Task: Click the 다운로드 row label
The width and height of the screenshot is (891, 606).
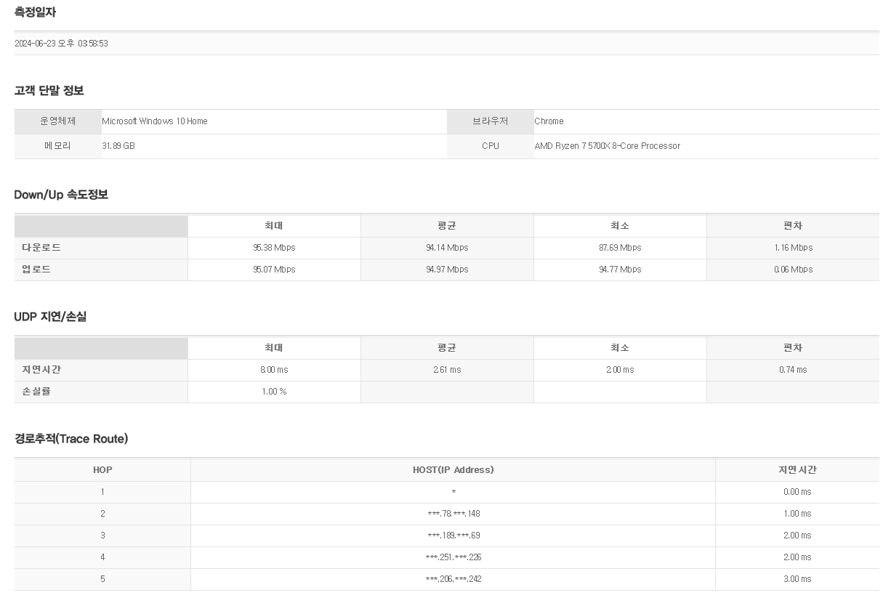Action: (41, 248)
